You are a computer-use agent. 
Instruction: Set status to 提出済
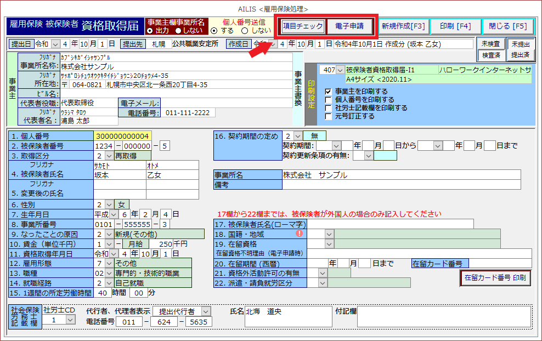tap(520, 55)
